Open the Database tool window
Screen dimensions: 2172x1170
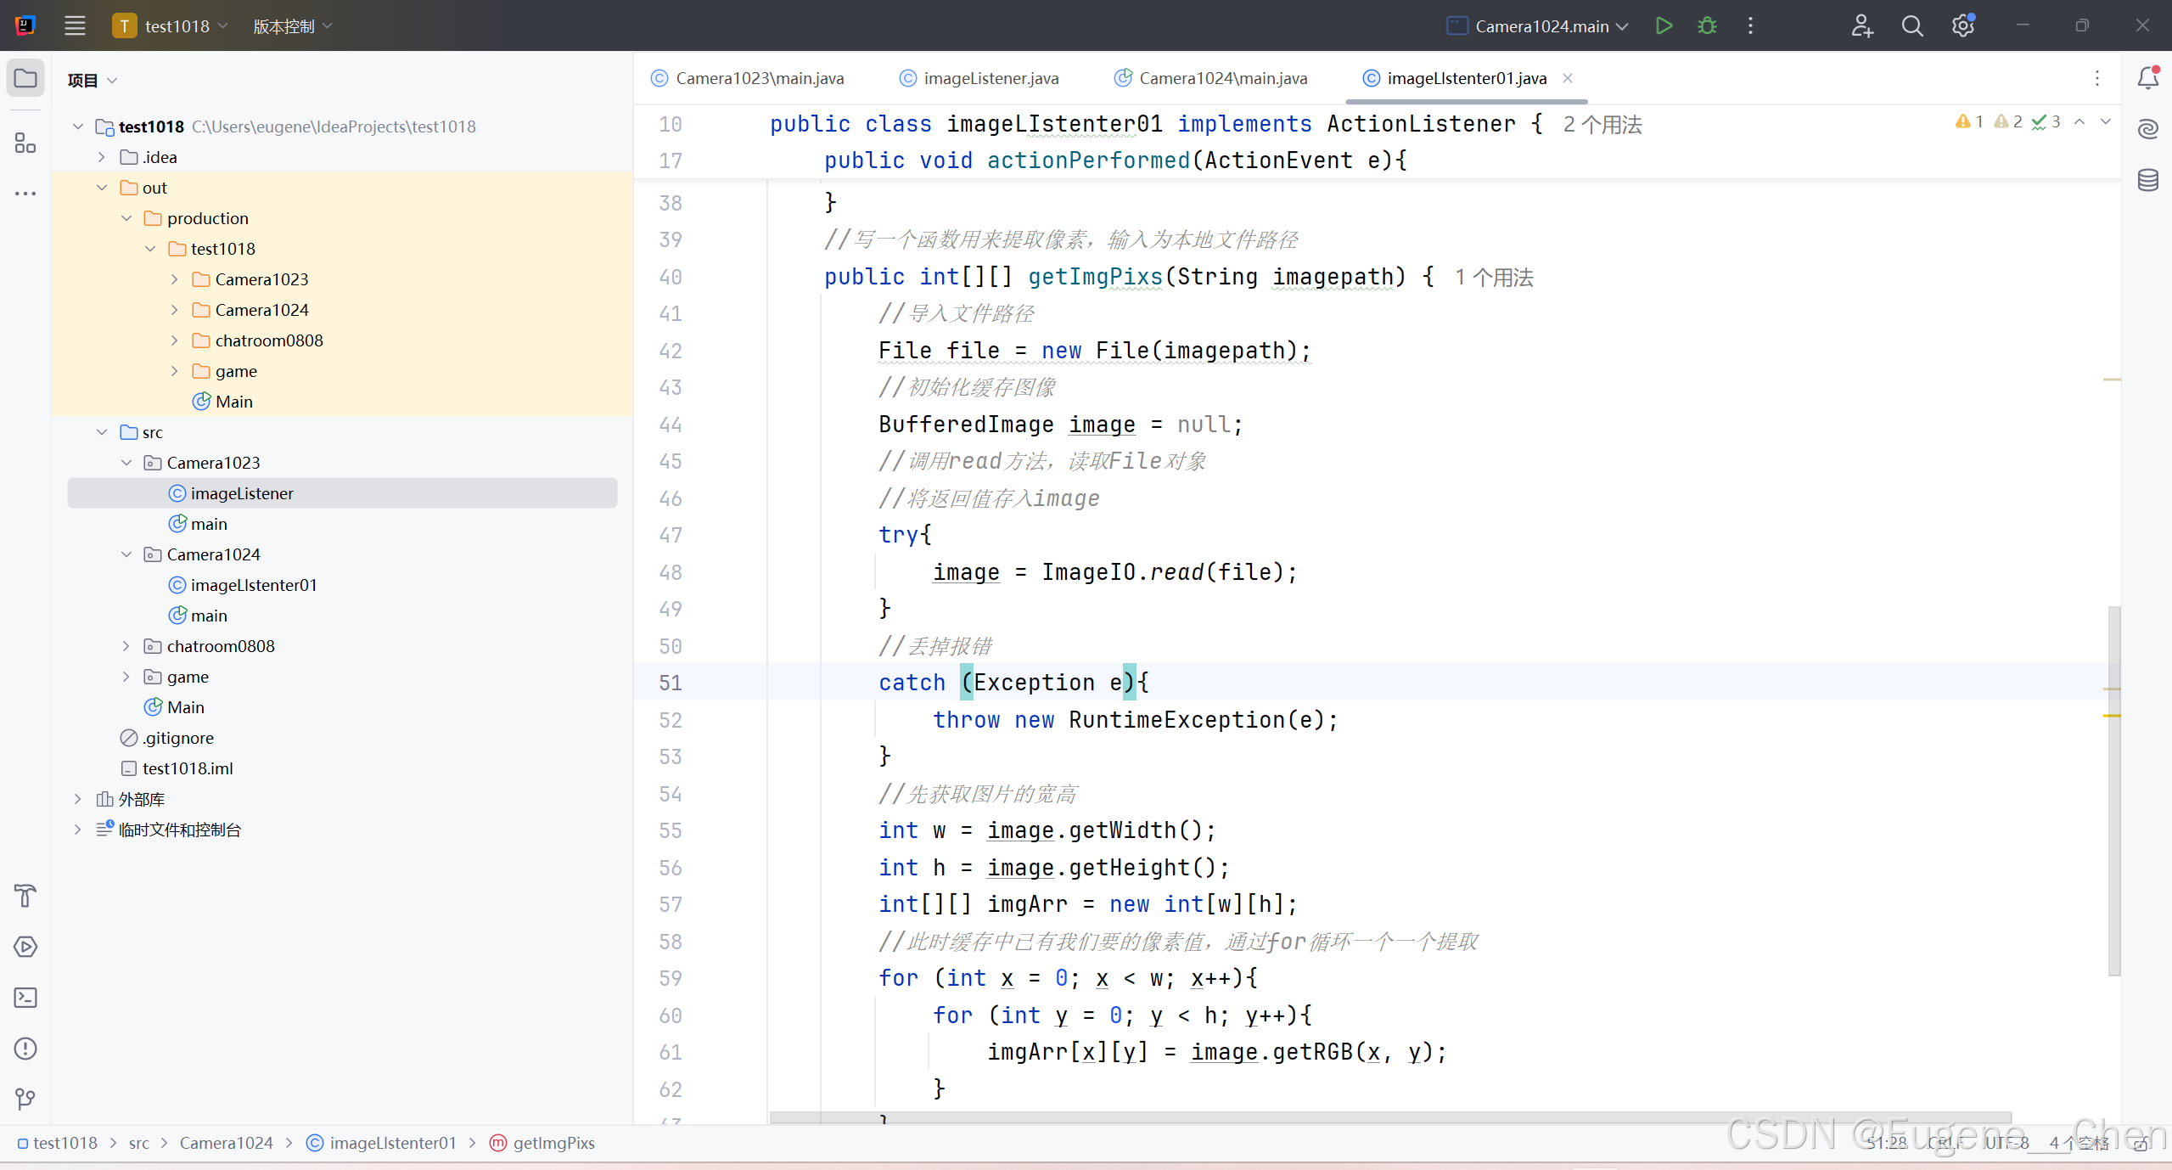tap(2147, 180)
